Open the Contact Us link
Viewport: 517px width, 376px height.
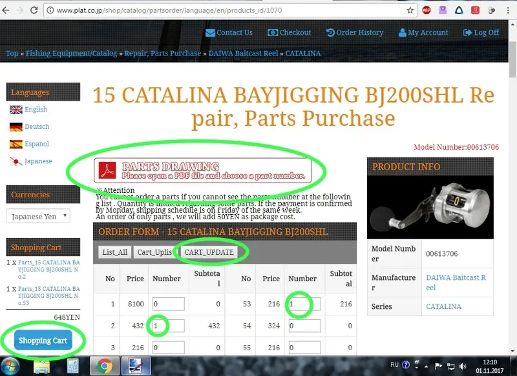click(x=234, y=32)
